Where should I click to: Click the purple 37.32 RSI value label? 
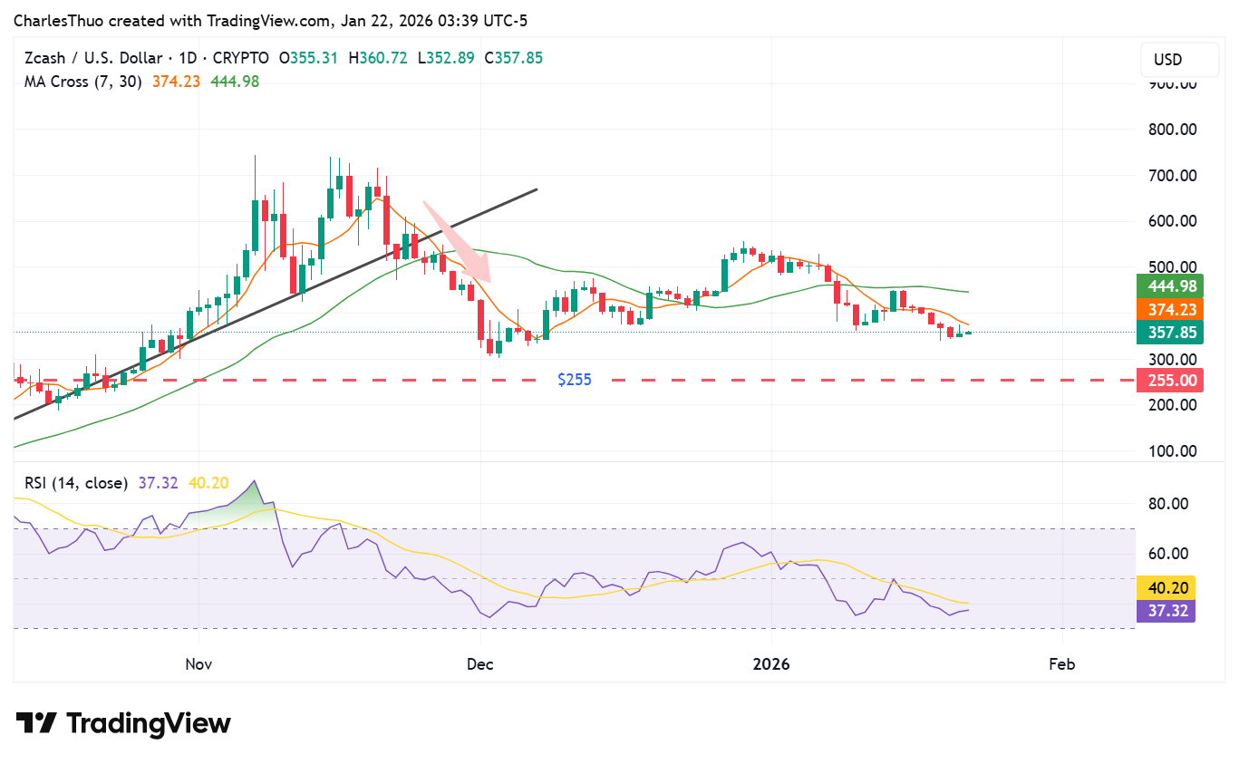(1166, 611)
